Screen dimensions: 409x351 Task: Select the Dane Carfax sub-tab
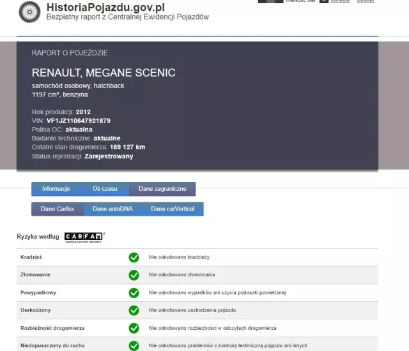[58, 209]
